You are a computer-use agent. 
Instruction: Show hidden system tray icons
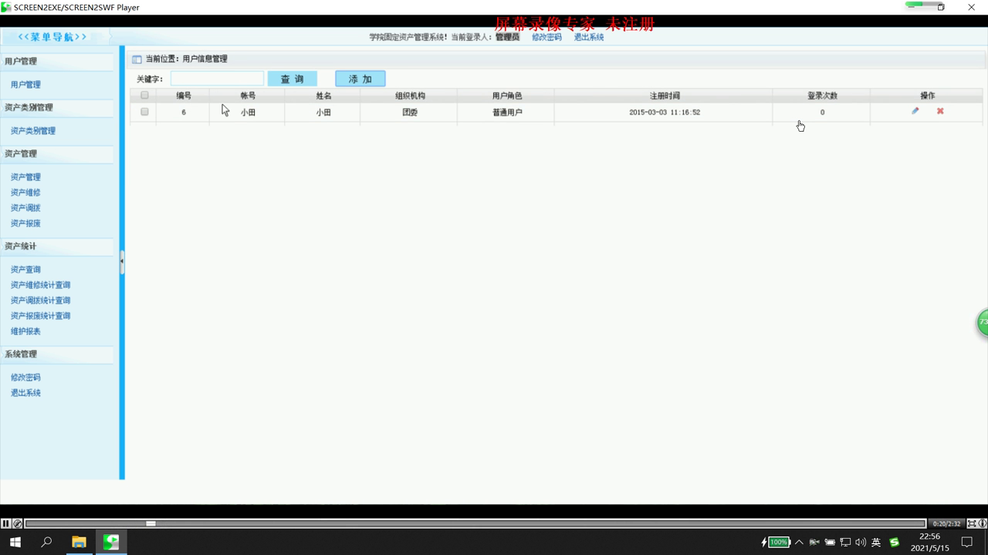(x=799, y=543)
